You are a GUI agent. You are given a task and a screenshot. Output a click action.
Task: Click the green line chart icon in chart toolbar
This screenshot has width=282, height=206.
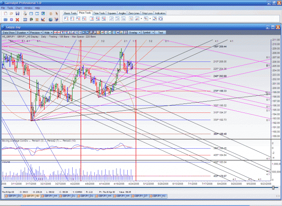click(x=110, y=33)
